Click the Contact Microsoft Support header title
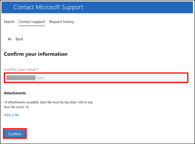The height and width of the screenshot is (144, 195). pyautogui.click(x=48, y=7)
